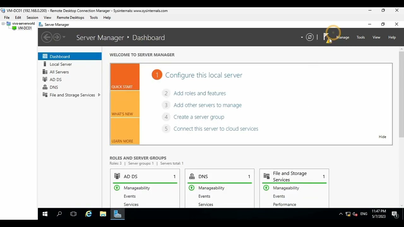
Task: Open Services in the DNS tile
Action: pos(206,204)
